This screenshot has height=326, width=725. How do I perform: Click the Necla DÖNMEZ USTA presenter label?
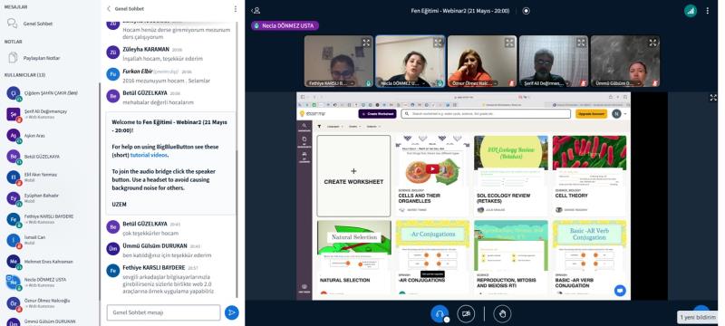[x=285, y=26]
